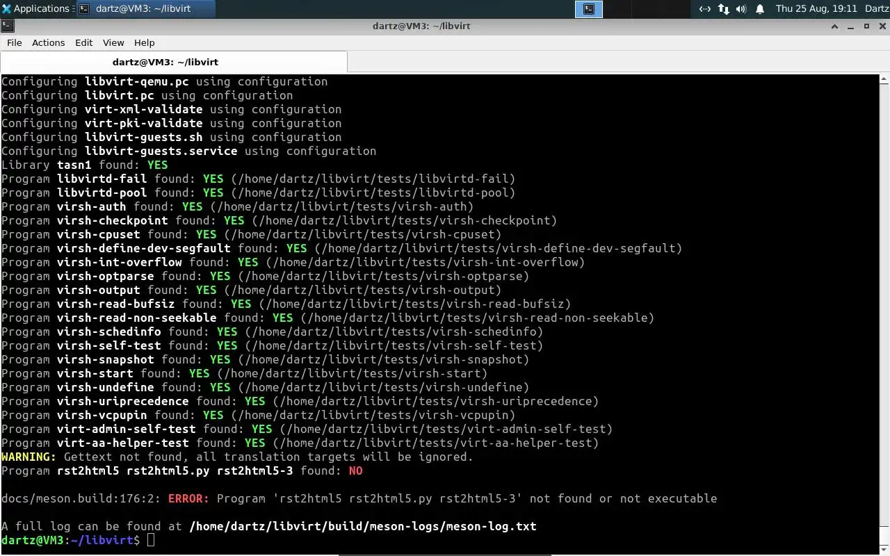This screenshot has height=556, width=890.
Task: Maximize the terminal window
Action: 866,26
